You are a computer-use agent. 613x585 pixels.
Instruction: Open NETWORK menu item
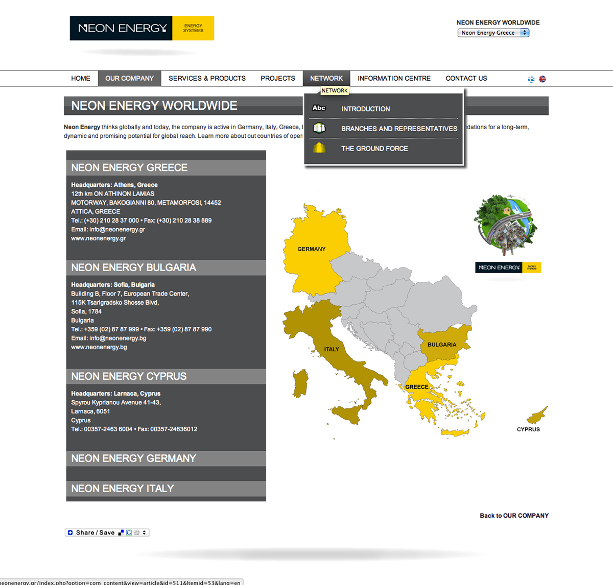(x=326, y=78)
